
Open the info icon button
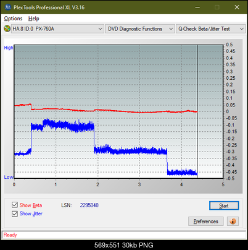pyautogui.click(x=233, y=222)
